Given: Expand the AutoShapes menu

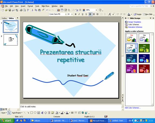Looking at the screenshot, I should (17, 113).
